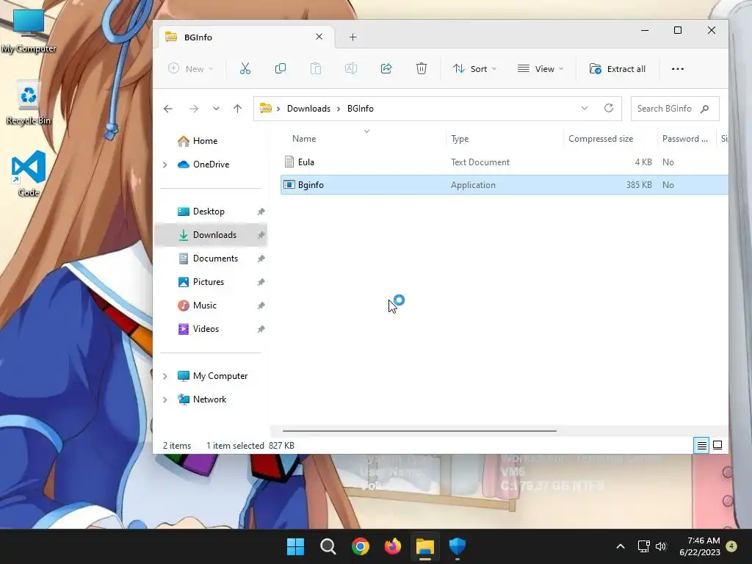
Task: Open Windows Security shield on taskbar
Action: (x=457, y=546)
